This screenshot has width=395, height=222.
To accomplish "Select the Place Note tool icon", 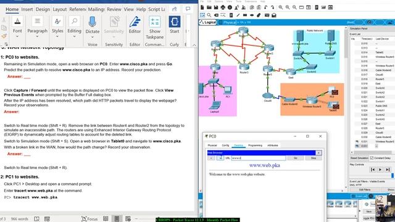I will click(x=231, y=15).
